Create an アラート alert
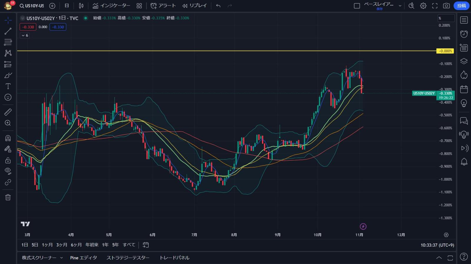This screenshot has height=264, width=471. [163, 6]
